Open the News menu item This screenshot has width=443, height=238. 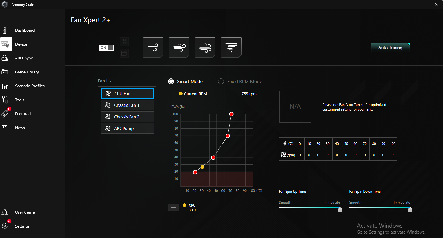(20, 128)
